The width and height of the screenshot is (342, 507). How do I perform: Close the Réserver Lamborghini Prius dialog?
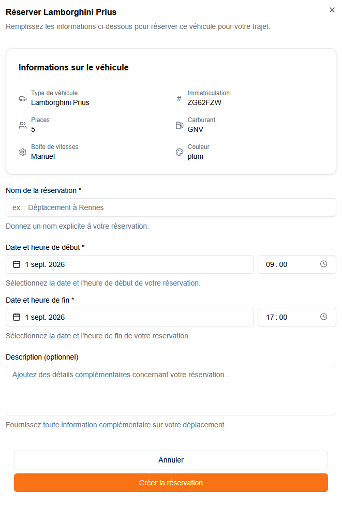332,10
